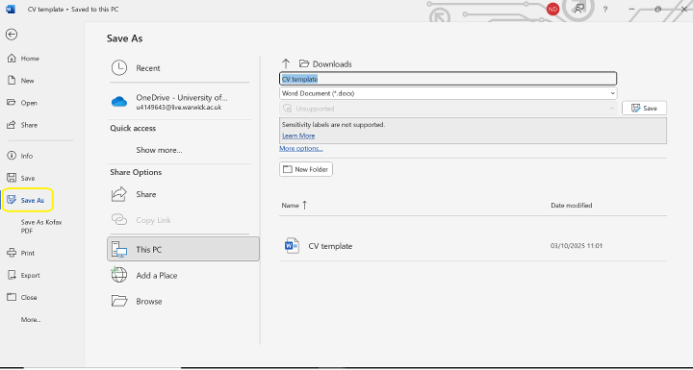Click Close in the backstage sidebar
The width and height of the screenshot is (693, 370).
pyautogui.click(x=21, y=297)
